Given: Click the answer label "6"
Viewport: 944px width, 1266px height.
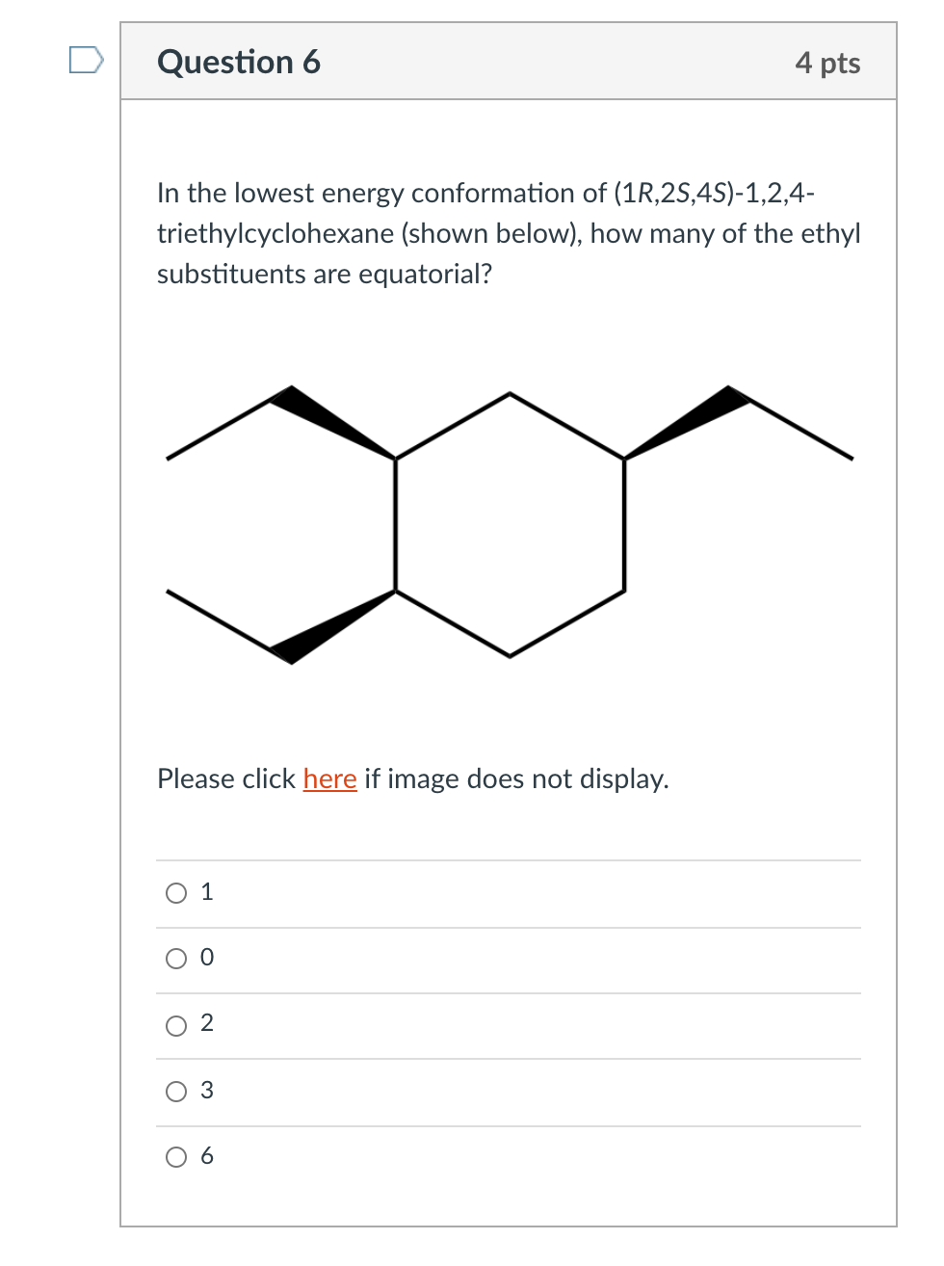Looking at the screenshot, I should tap(206, 1156).
